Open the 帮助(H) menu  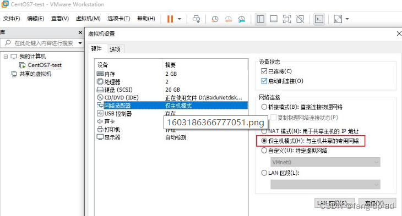pos(146,19)
